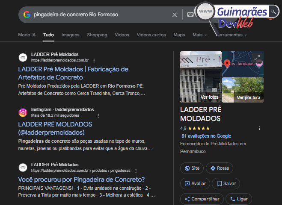Switch to Modo IA tab
This screenshot has width=282, height=206.
coord(27,35)
